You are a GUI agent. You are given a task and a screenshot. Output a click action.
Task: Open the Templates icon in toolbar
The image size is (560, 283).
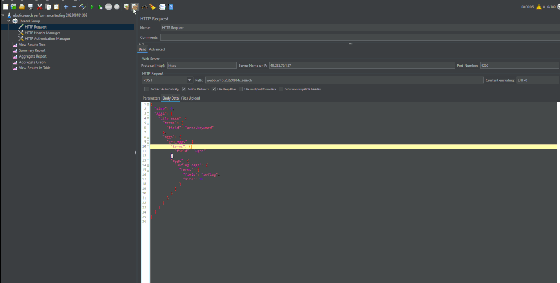(13, 7)
